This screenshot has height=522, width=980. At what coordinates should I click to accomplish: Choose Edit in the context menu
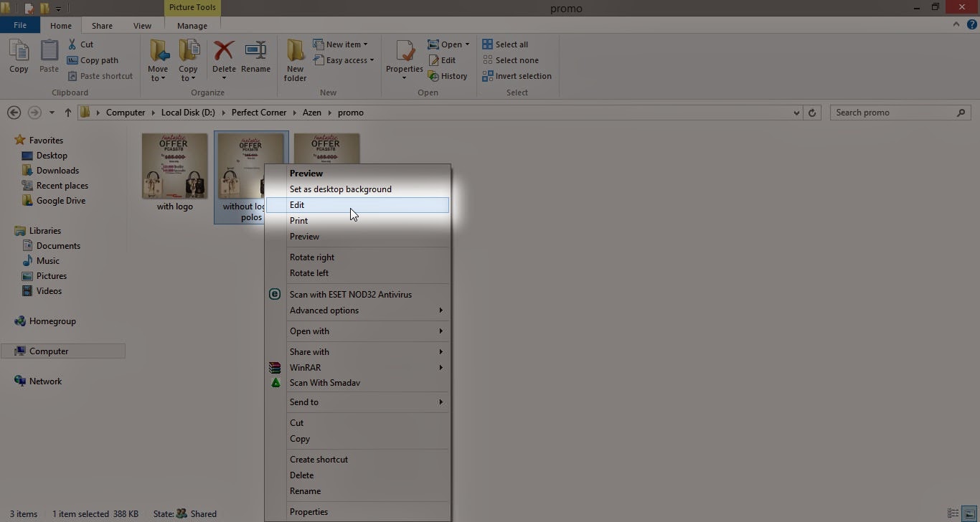tap(297, 205)
